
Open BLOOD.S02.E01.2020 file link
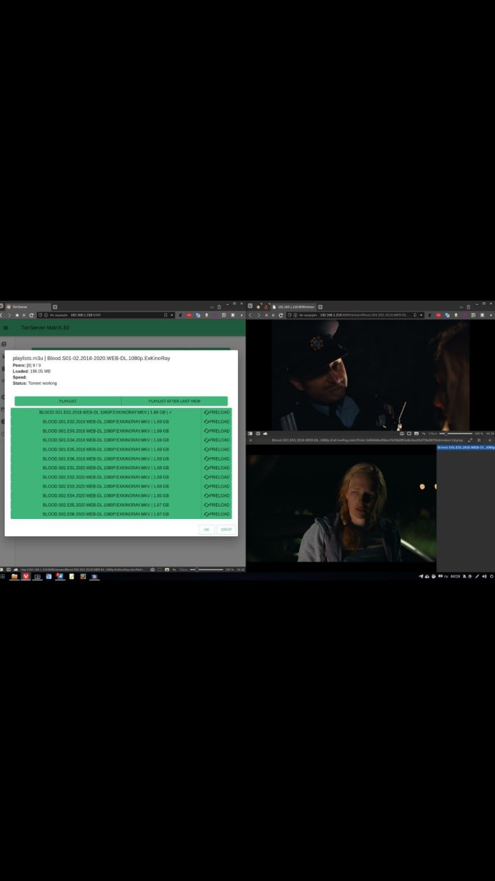point(106,467)
